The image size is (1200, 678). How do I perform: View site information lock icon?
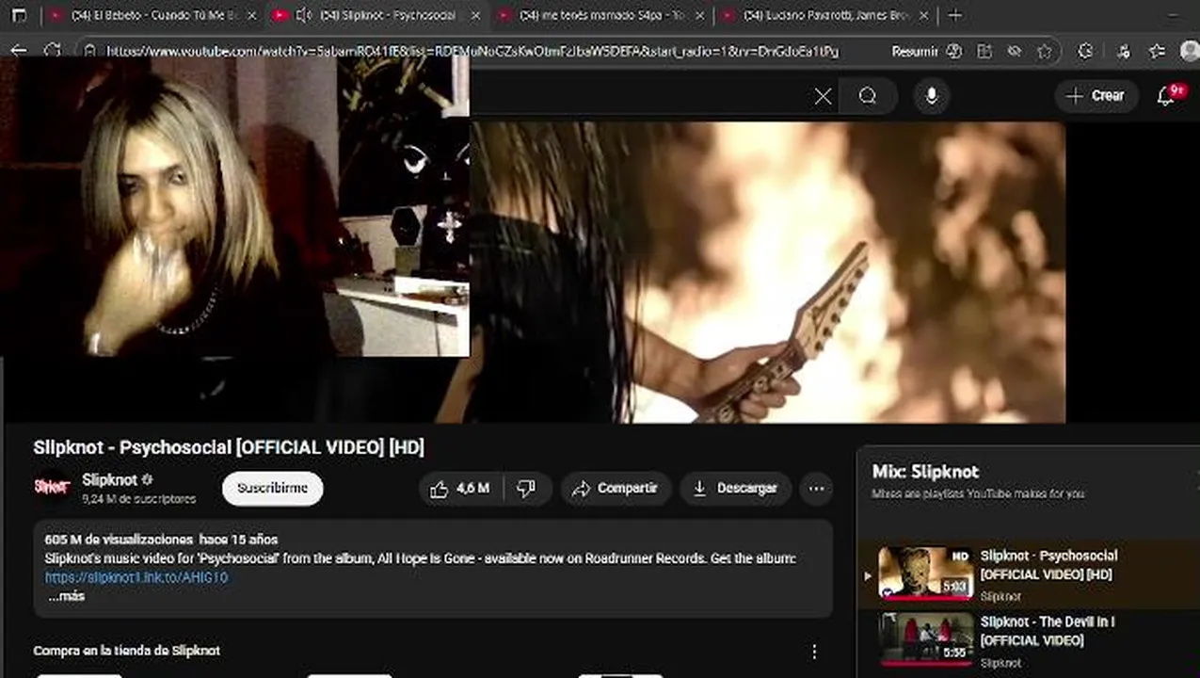pos(89,51)
